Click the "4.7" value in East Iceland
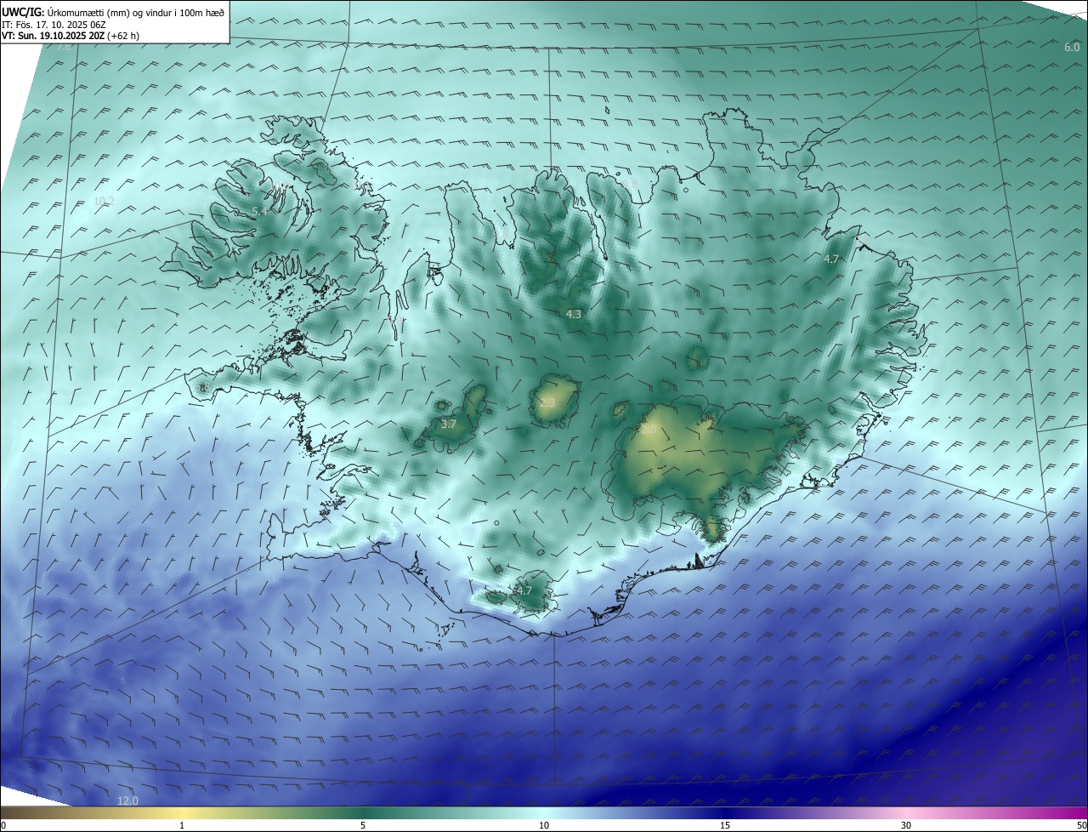Viewport: 1088px width, 832px height. click(831, 259)
